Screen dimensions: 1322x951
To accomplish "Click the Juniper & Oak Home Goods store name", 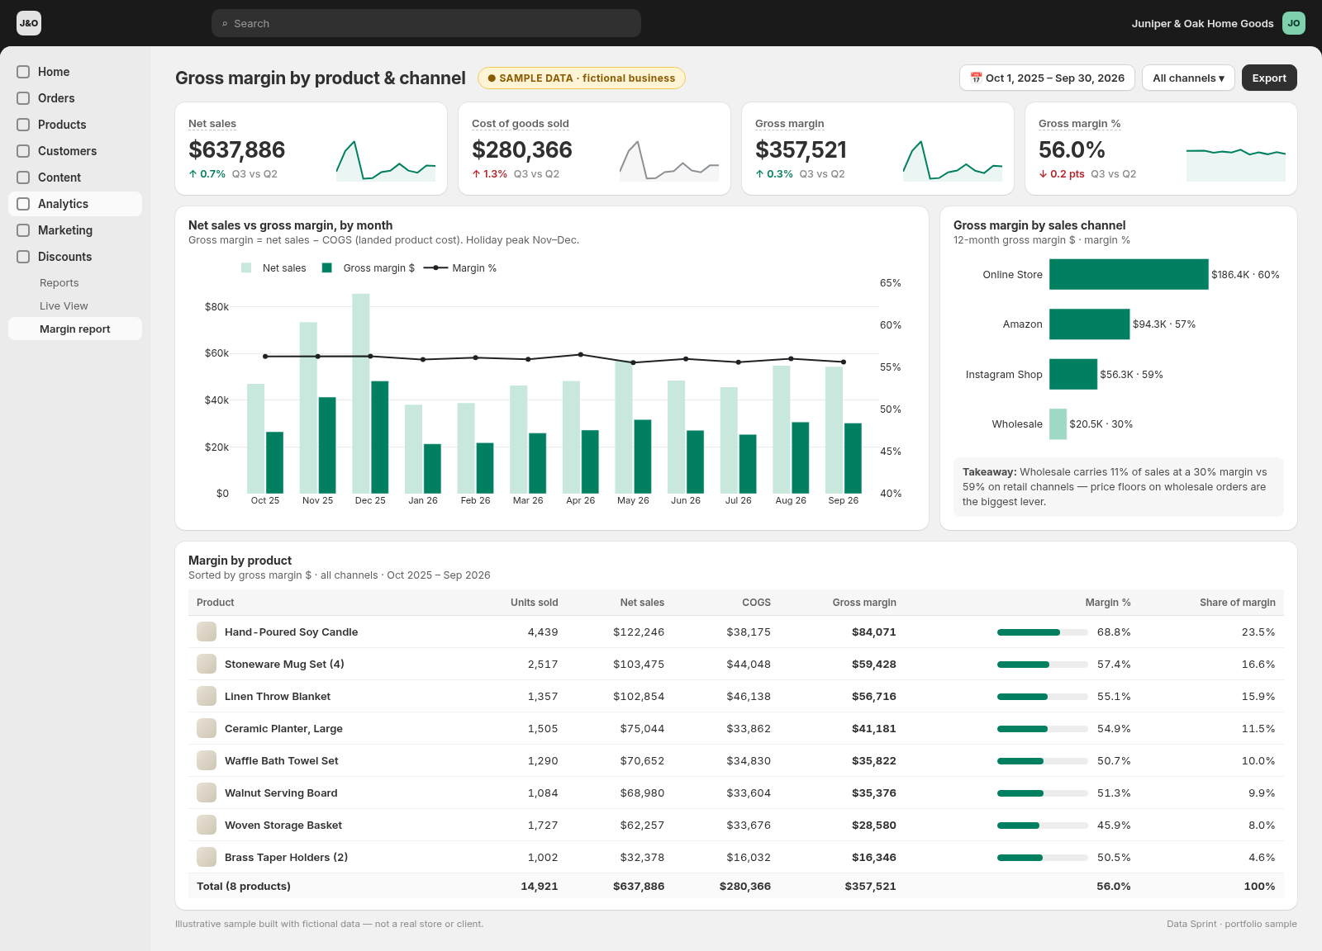I will (x=1202, y=23).
